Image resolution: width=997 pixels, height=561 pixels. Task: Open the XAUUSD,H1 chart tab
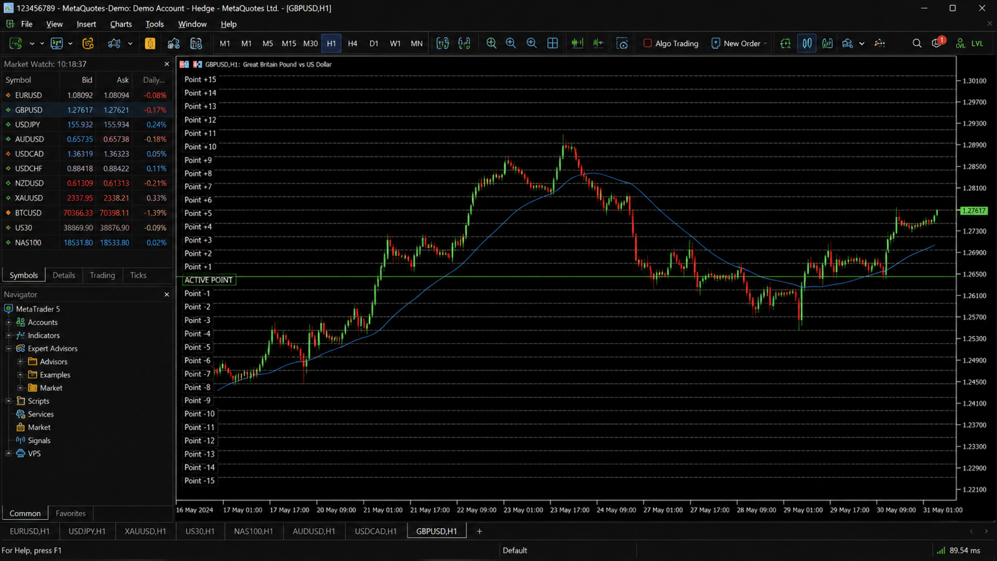pos(145,531)
